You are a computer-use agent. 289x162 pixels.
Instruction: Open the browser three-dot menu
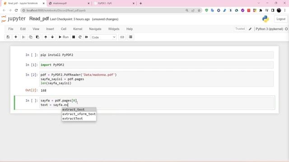(285, 10)
